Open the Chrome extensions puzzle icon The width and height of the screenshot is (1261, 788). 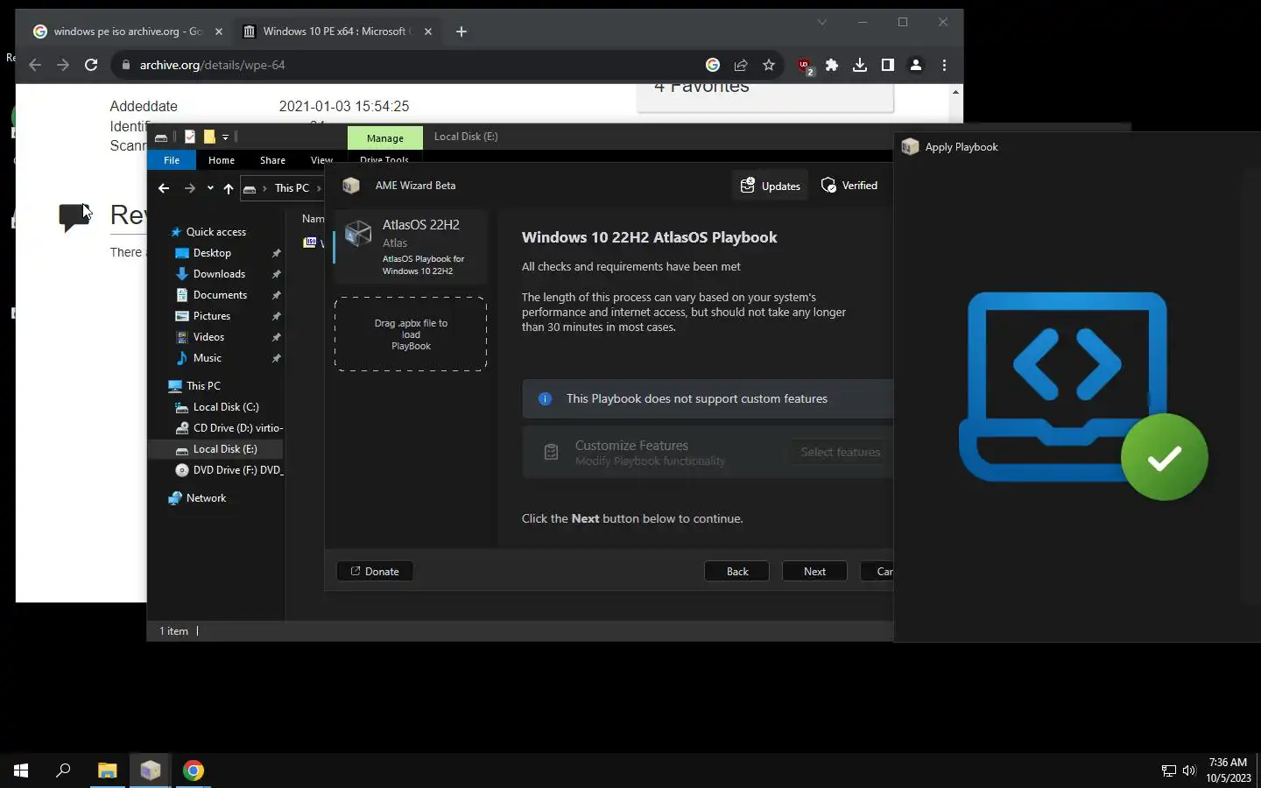(x=832, y=65)
